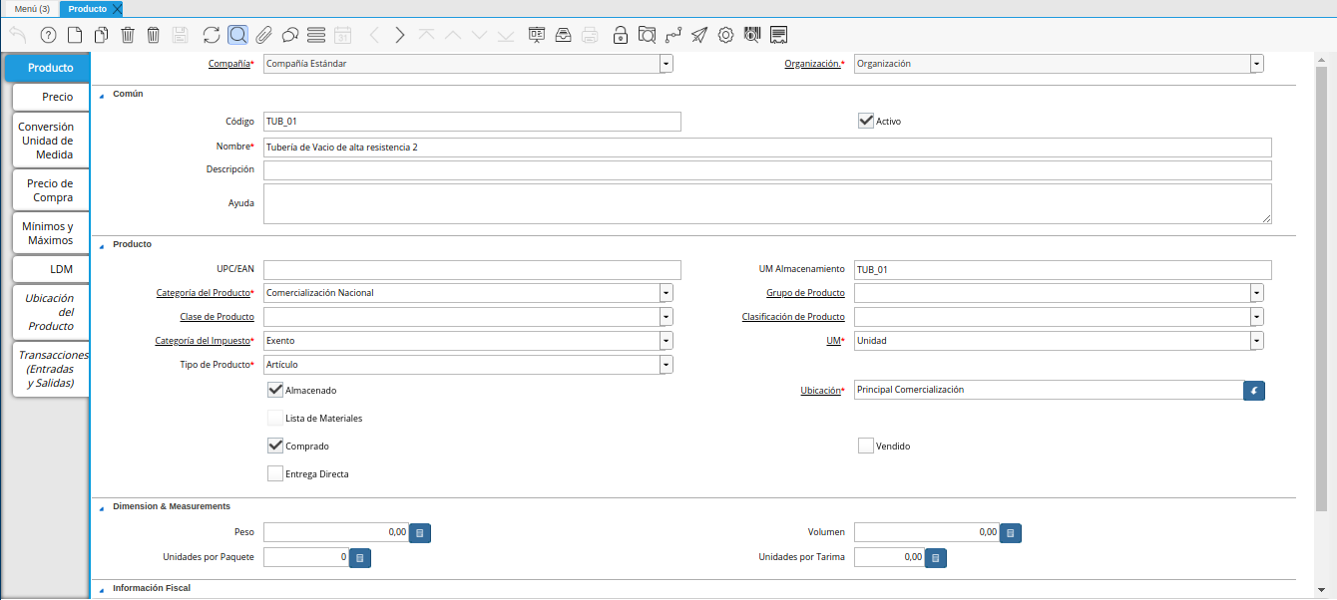Click into the Descripción text field
The width and height of the screenshot is (1337, 600).
click(x=766, y=170)
